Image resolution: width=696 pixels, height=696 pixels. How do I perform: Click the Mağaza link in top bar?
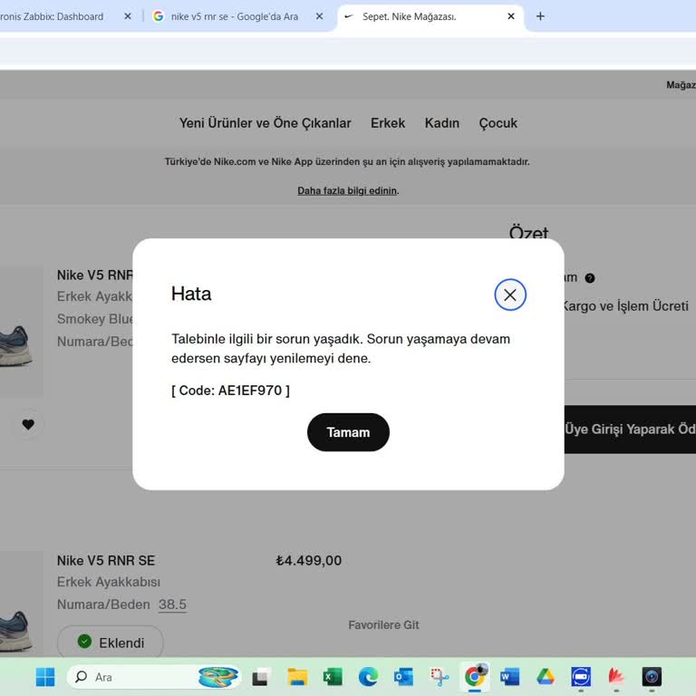(x=681, y=85)
